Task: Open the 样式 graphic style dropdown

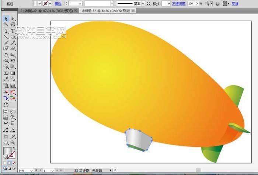Action: [169, 4]
